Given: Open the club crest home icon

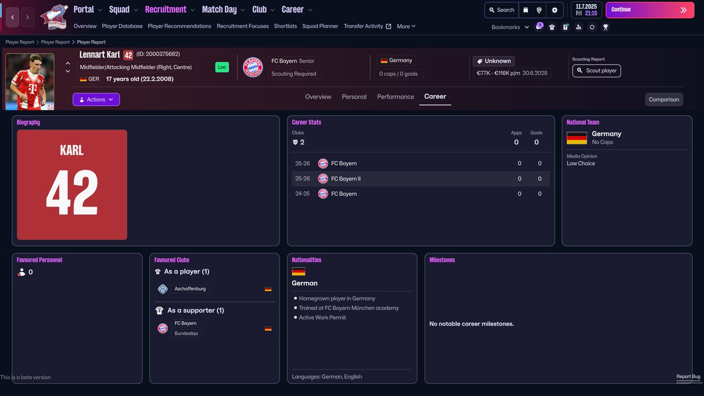Looking at the screenshot, I should click(x=54, y=16).
